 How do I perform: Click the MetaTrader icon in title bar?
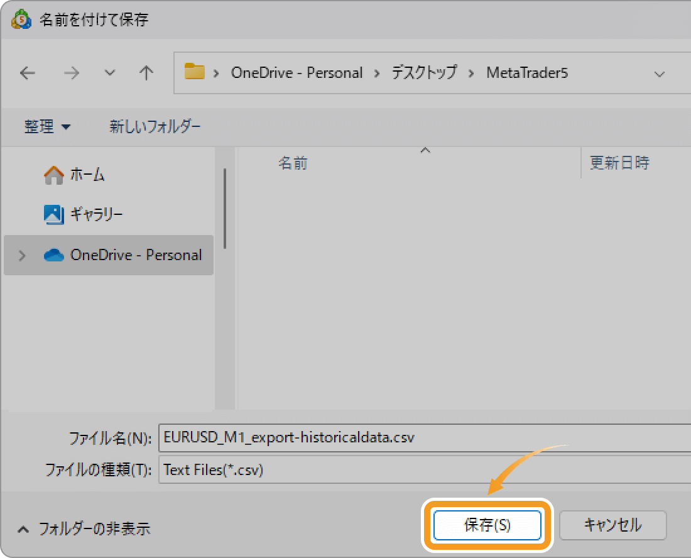[x=21, y=19]
